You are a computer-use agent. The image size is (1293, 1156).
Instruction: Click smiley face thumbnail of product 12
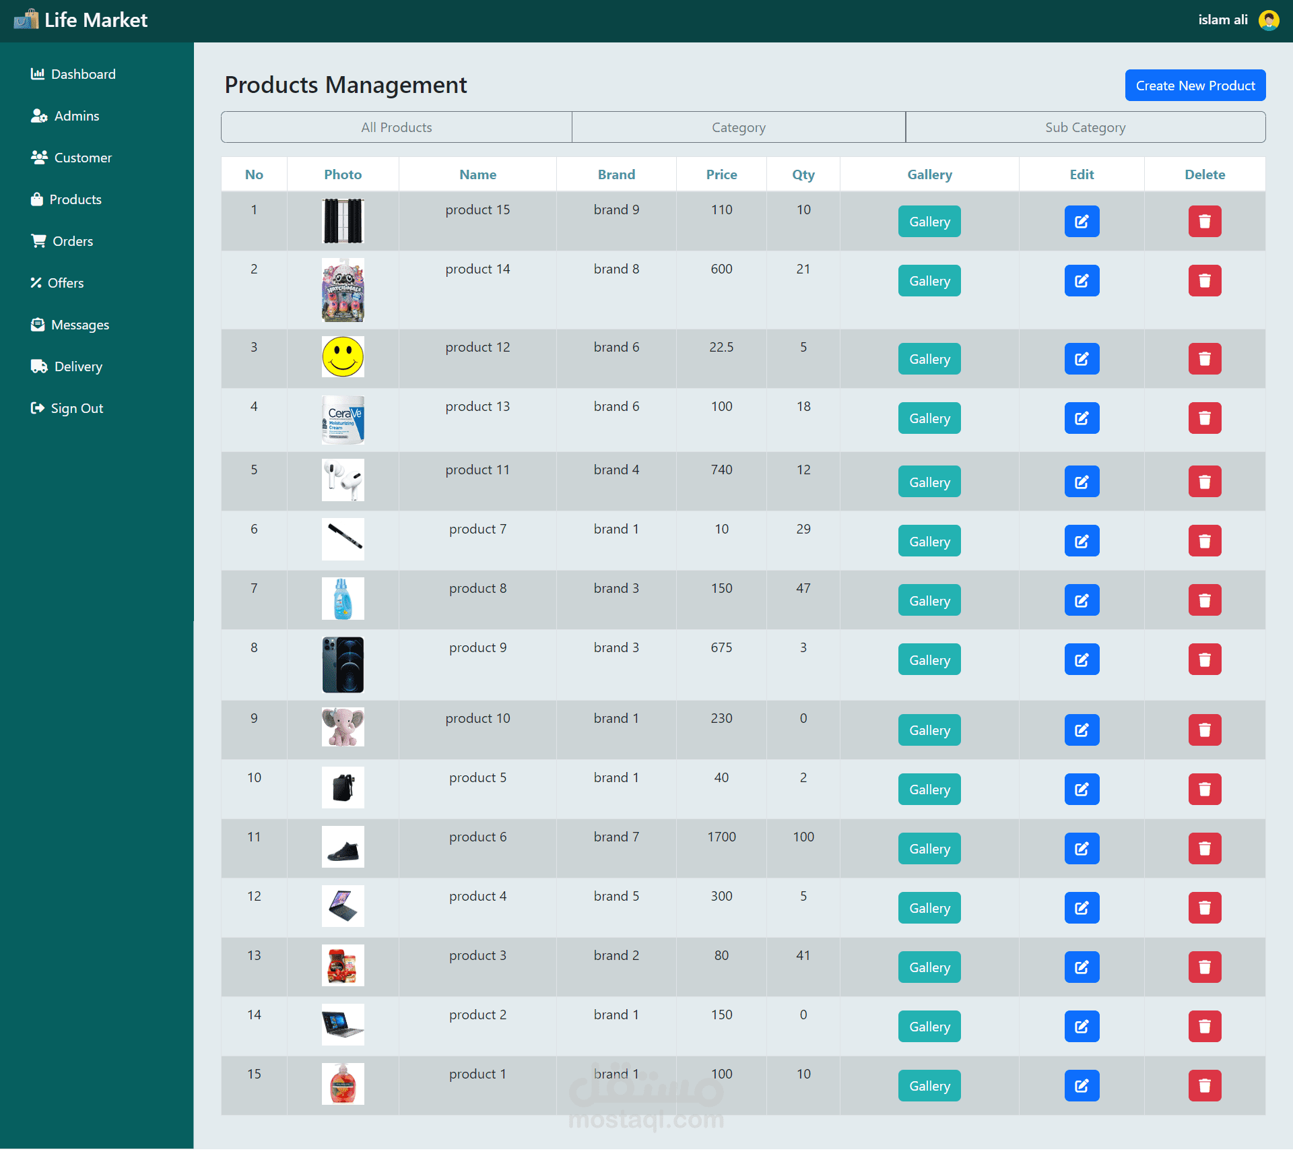click(343, 357)
